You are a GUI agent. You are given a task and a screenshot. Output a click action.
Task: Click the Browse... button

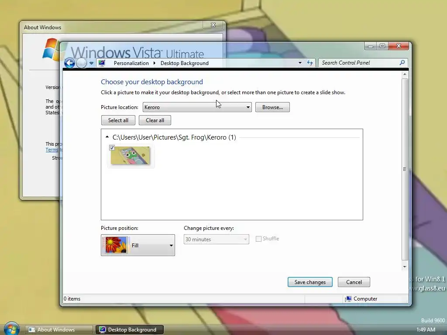(x=272, y=107)
